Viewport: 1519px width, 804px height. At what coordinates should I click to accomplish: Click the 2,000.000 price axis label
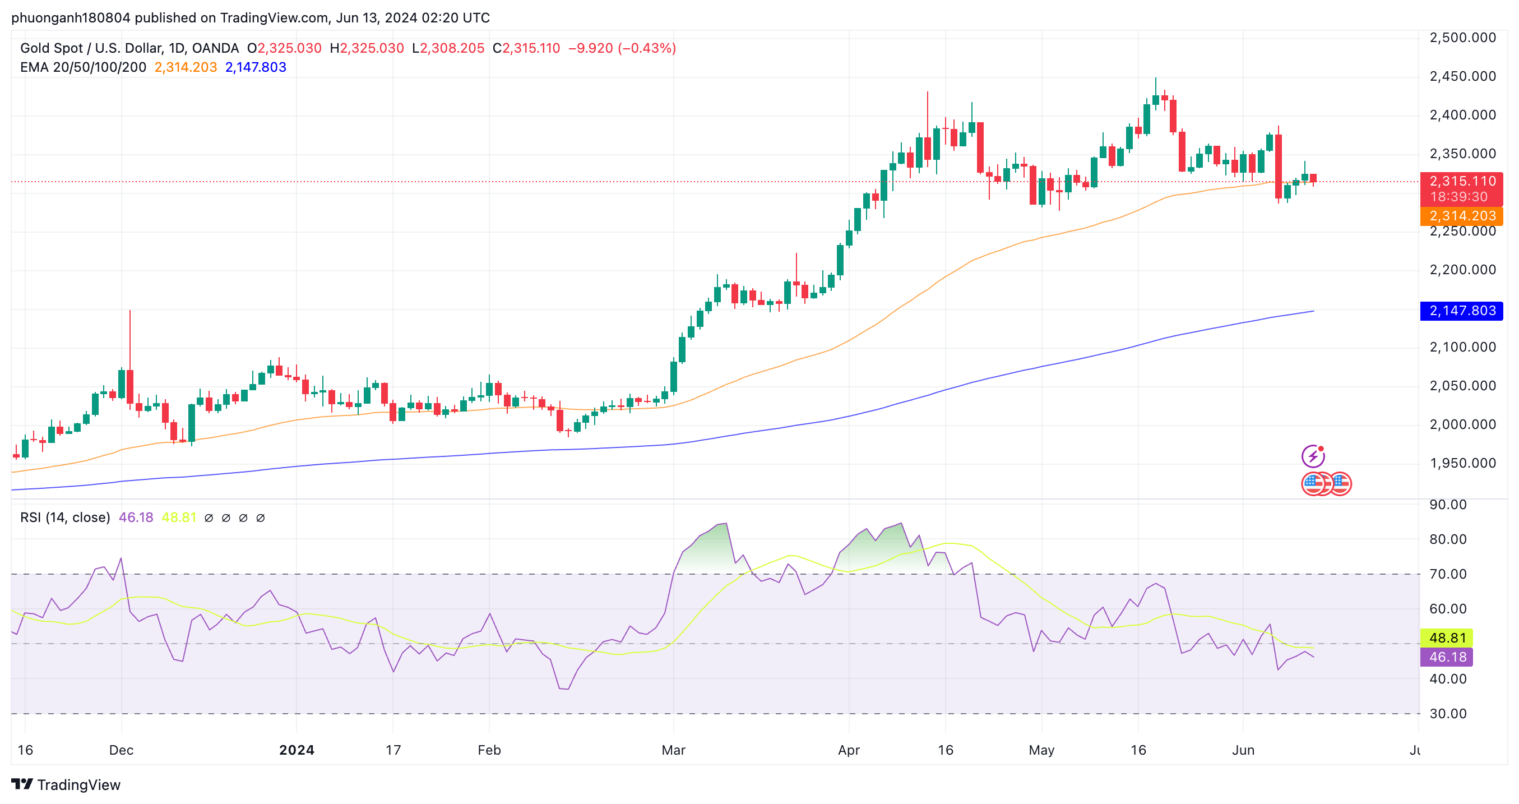[1462, 425]
